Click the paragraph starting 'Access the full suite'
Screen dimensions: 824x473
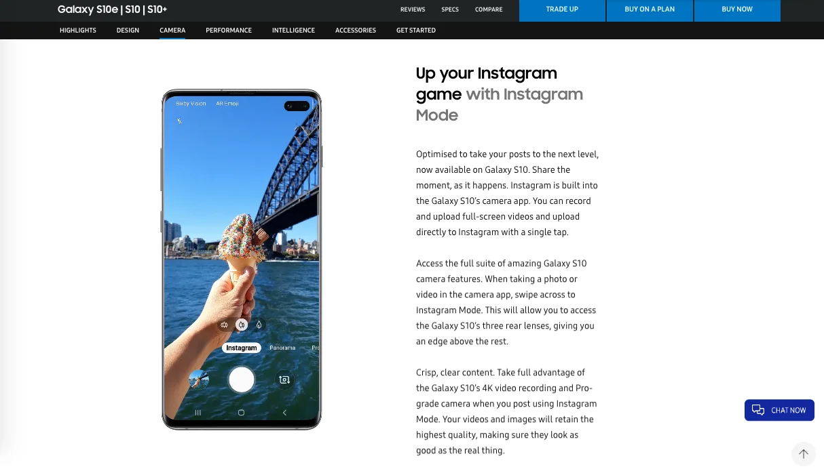point(506,302)
